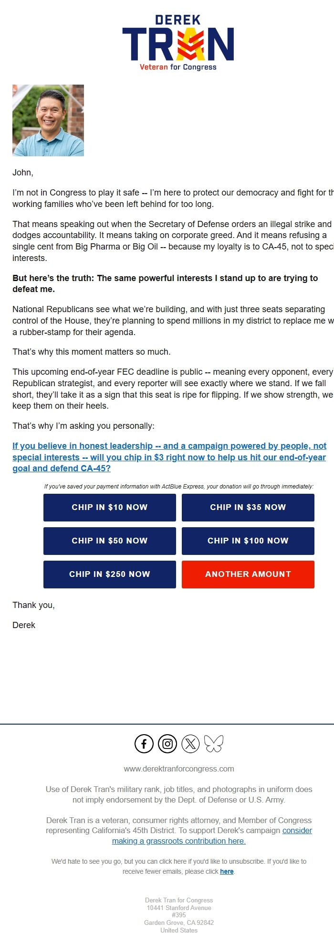Click the CHIP IN $35 NOW button
The image size is (334, 944).
click(248, 508)
